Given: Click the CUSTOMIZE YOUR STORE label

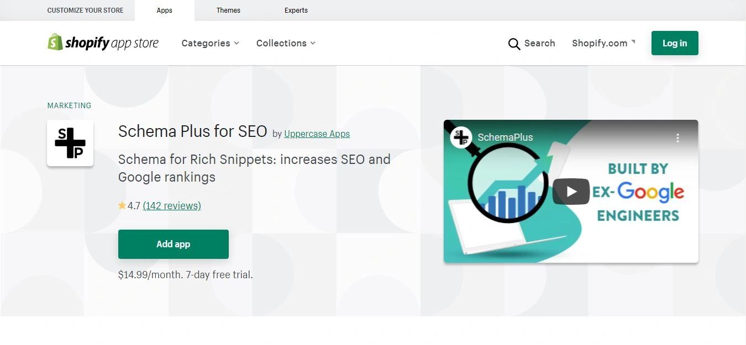Looking at the screenshot, I should (86, 10).
